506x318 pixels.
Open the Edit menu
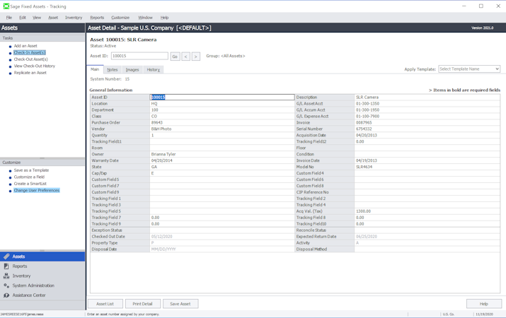pos(23,18)
